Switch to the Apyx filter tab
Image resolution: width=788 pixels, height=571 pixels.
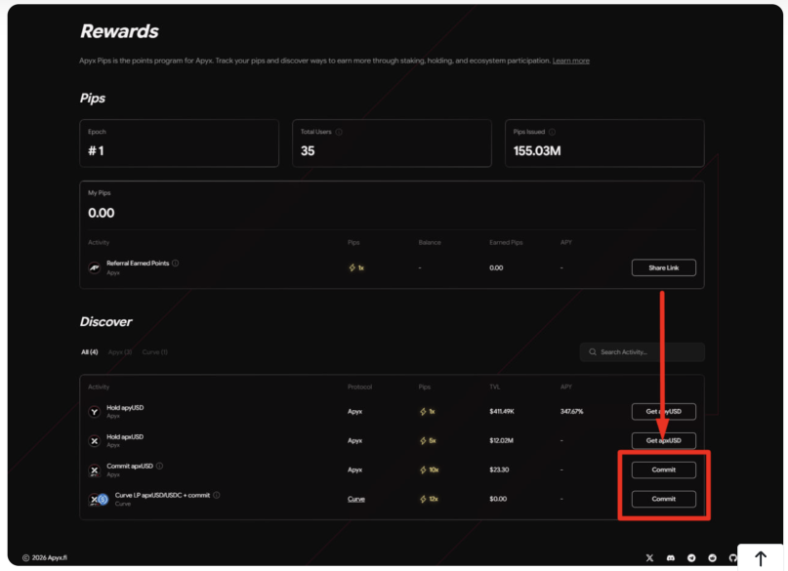[119, 352]
